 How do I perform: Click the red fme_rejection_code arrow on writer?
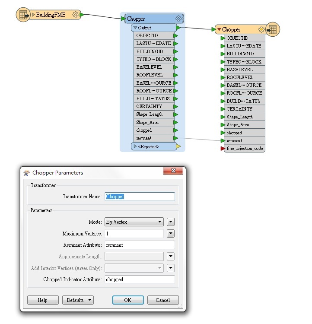click(x=223, y=148)
